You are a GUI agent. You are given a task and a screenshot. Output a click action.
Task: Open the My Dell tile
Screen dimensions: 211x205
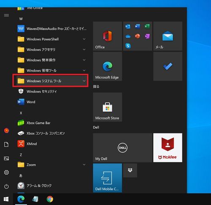[122, 148]
